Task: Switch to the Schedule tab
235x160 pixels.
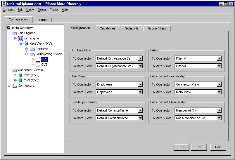Action: pos(132,28)
